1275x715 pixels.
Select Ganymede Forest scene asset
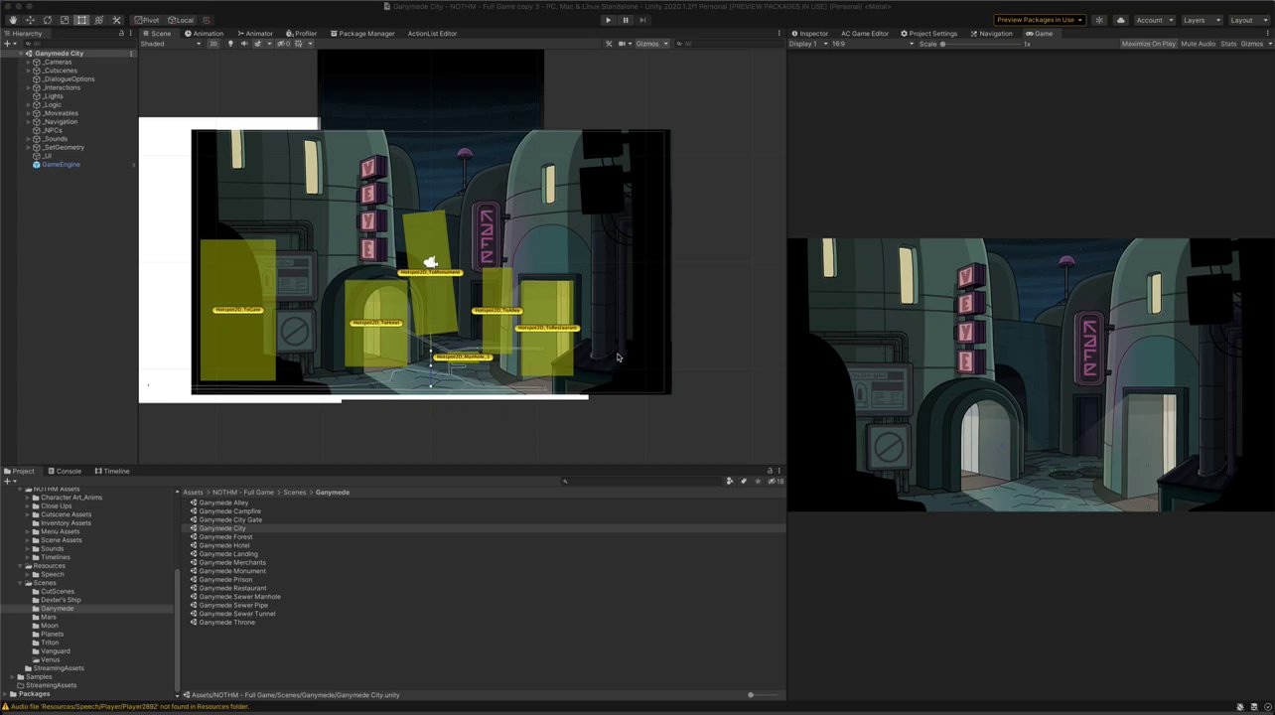pyautogui.click(x=225, y=537)
